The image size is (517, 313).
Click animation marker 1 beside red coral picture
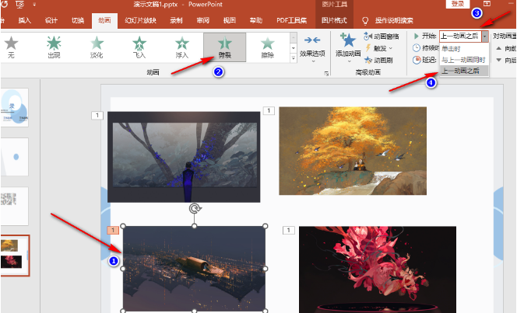coord(289,230)
